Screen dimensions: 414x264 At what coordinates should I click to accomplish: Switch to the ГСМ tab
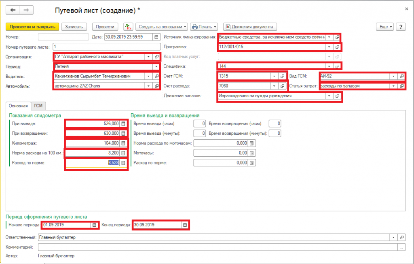[x=39, y=106]
